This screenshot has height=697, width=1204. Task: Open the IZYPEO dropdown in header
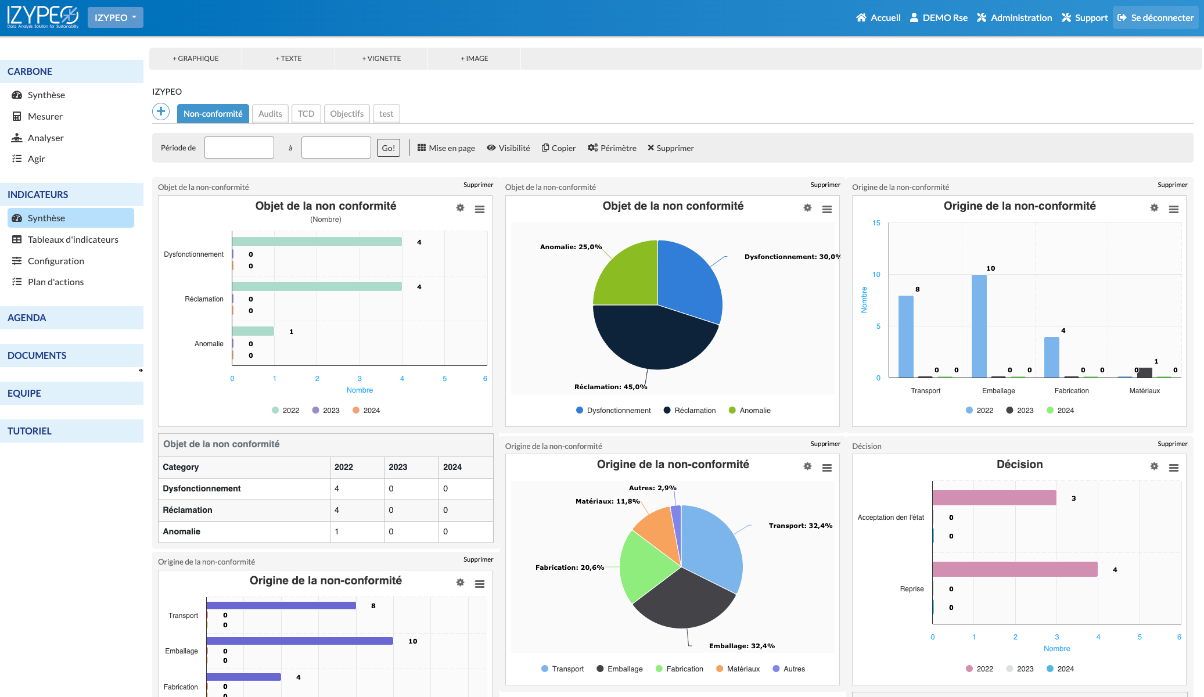click(115, 17)
